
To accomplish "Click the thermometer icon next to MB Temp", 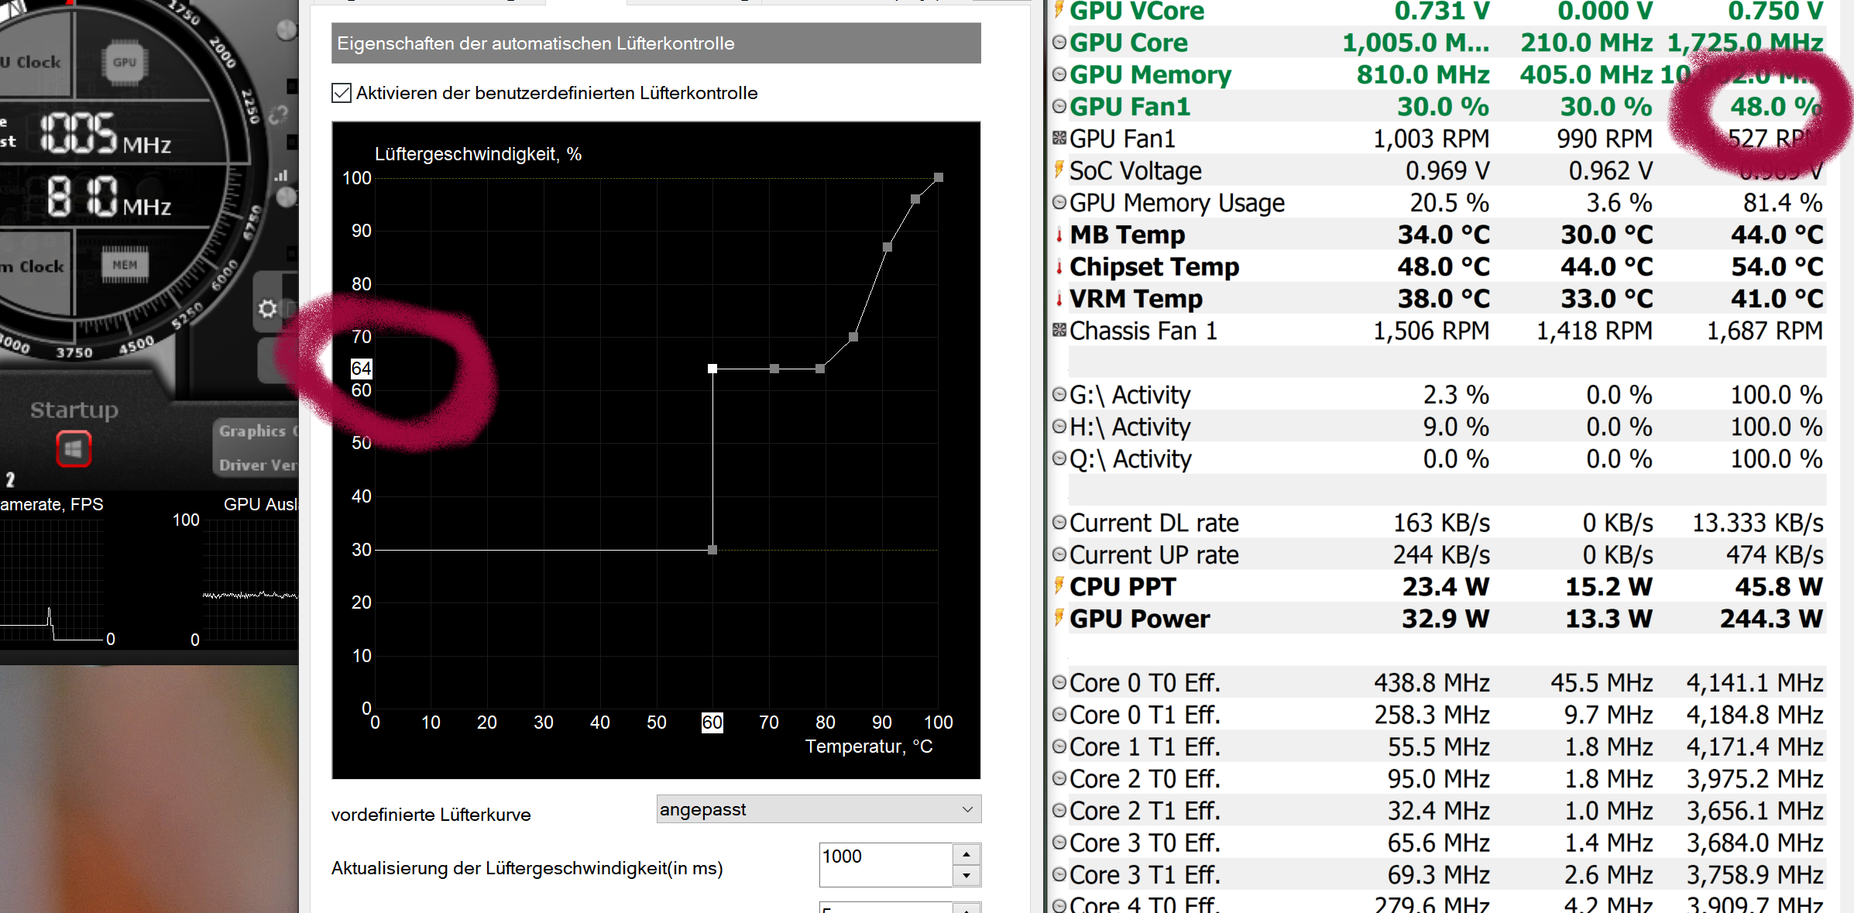I will [x=1059, y=235].
